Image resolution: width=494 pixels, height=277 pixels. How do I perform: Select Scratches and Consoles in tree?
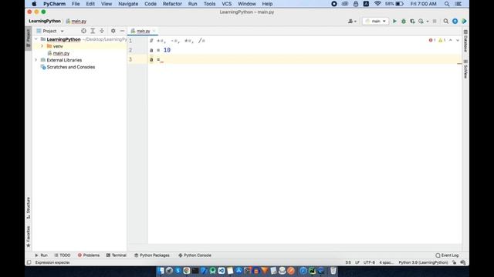pyautogui.click(x=70, y=67)
